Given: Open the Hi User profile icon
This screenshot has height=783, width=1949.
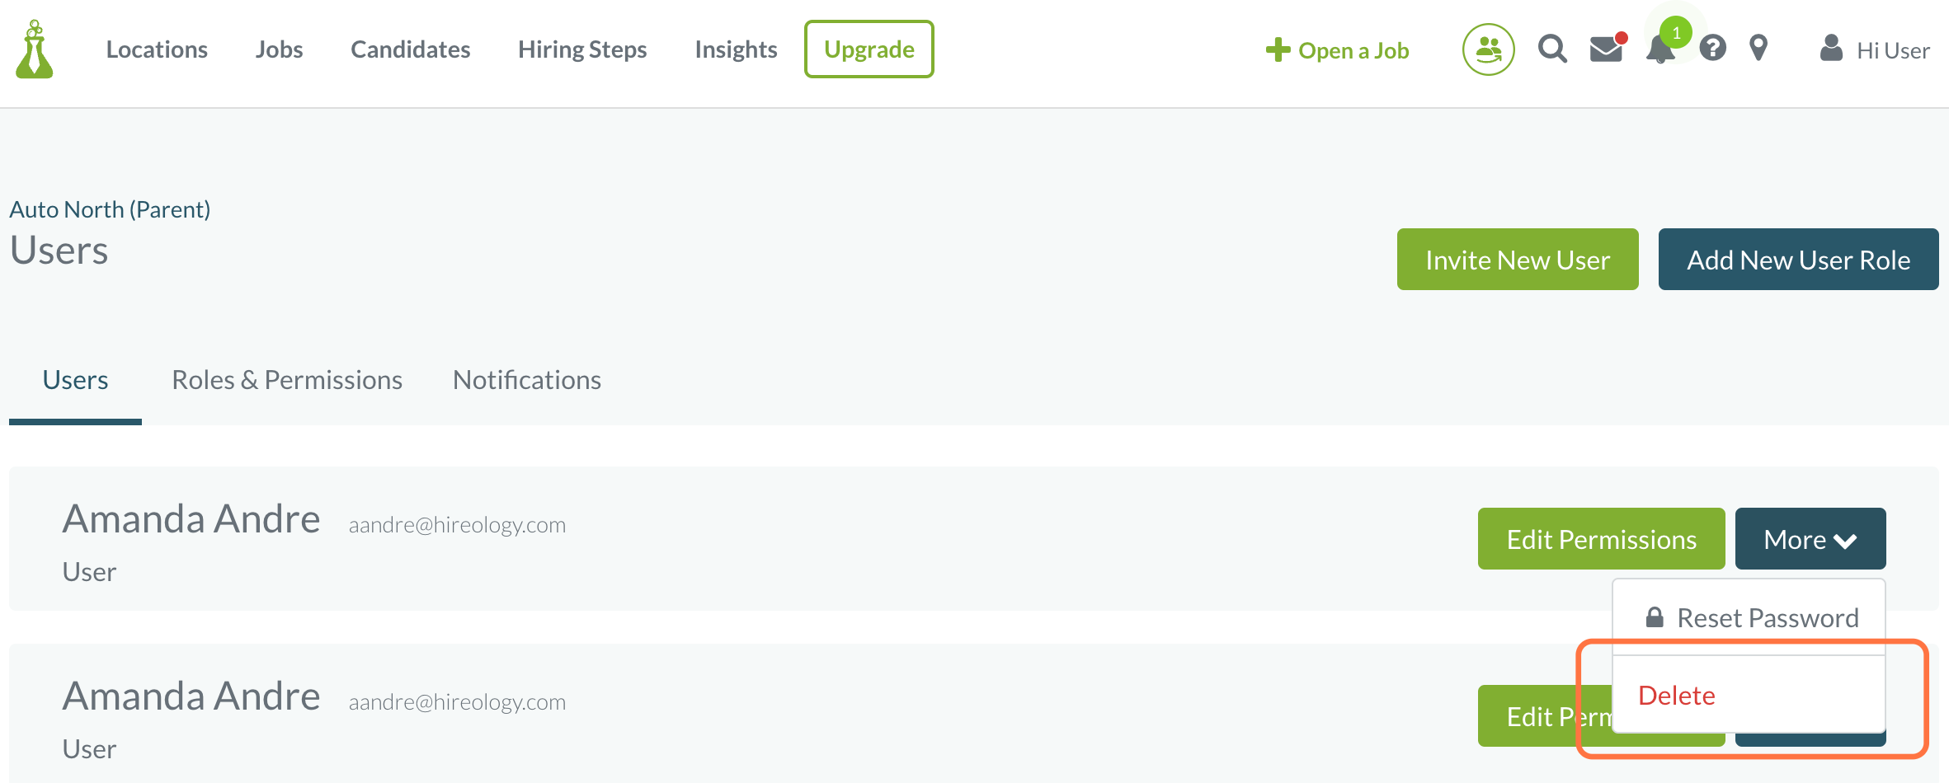Looking at the screenshot, I should pos(1830,49).
